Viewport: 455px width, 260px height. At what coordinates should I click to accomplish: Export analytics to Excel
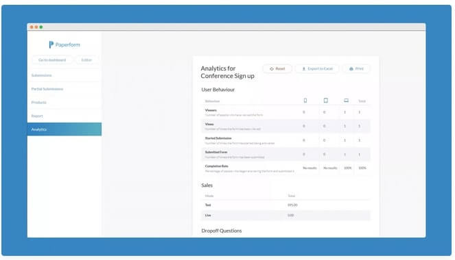pos(317,69)
